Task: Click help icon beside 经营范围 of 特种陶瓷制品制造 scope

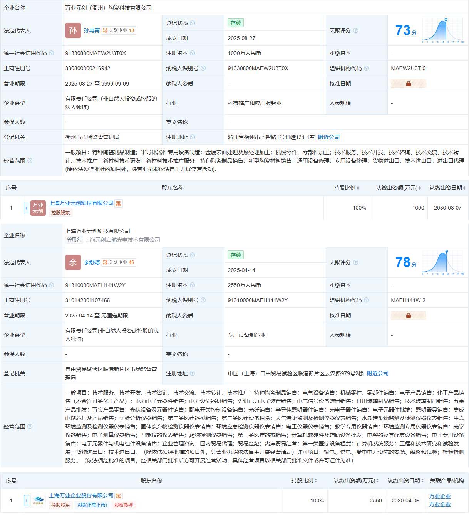Action: [30, 161]
